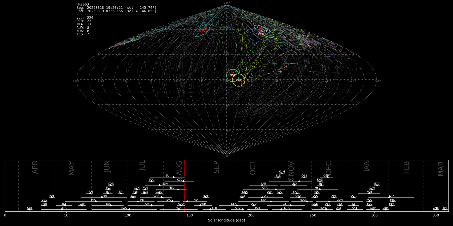
Task: Click the AND shower bar in timeline
Action: pos(291,181)
